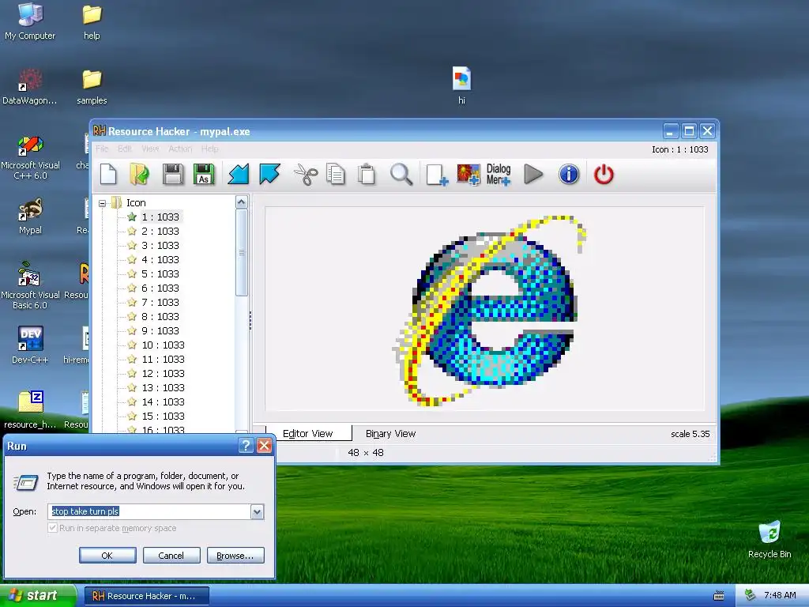This screenshot has width=809, height=607.
Task: Select icon resource 14 : 1033
Action: pyautogui.click(x=163, y=402)
